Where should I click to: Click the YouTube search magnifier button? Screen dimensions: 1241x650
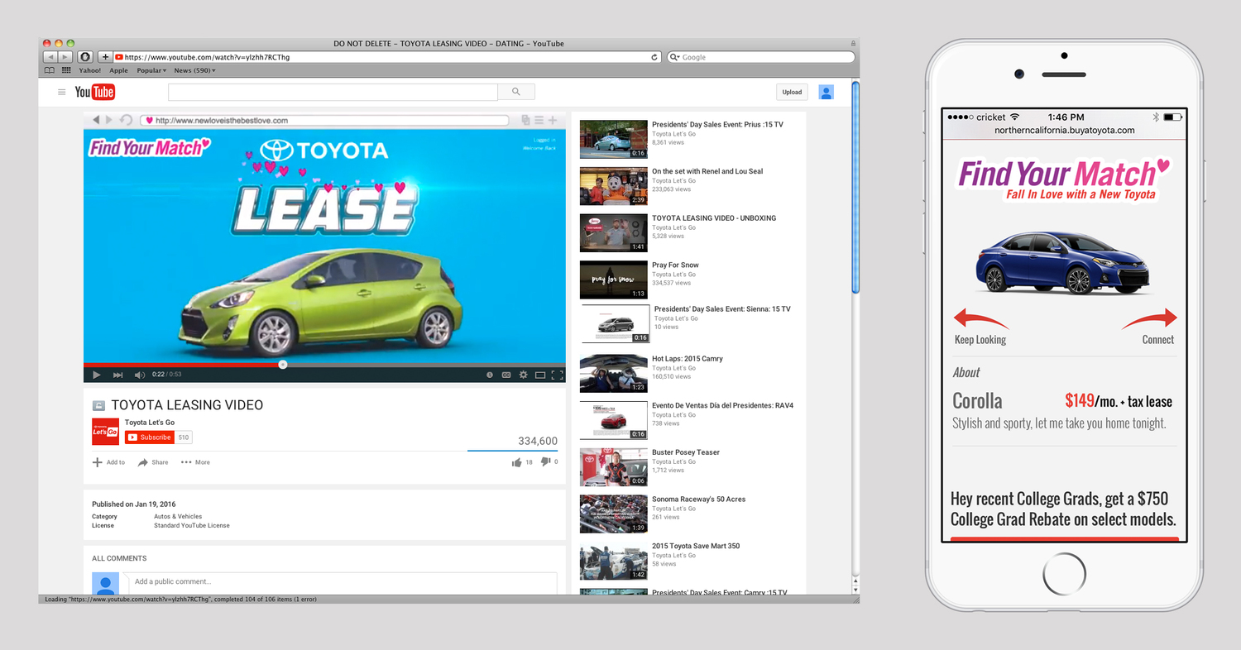(x=516, y=92)
